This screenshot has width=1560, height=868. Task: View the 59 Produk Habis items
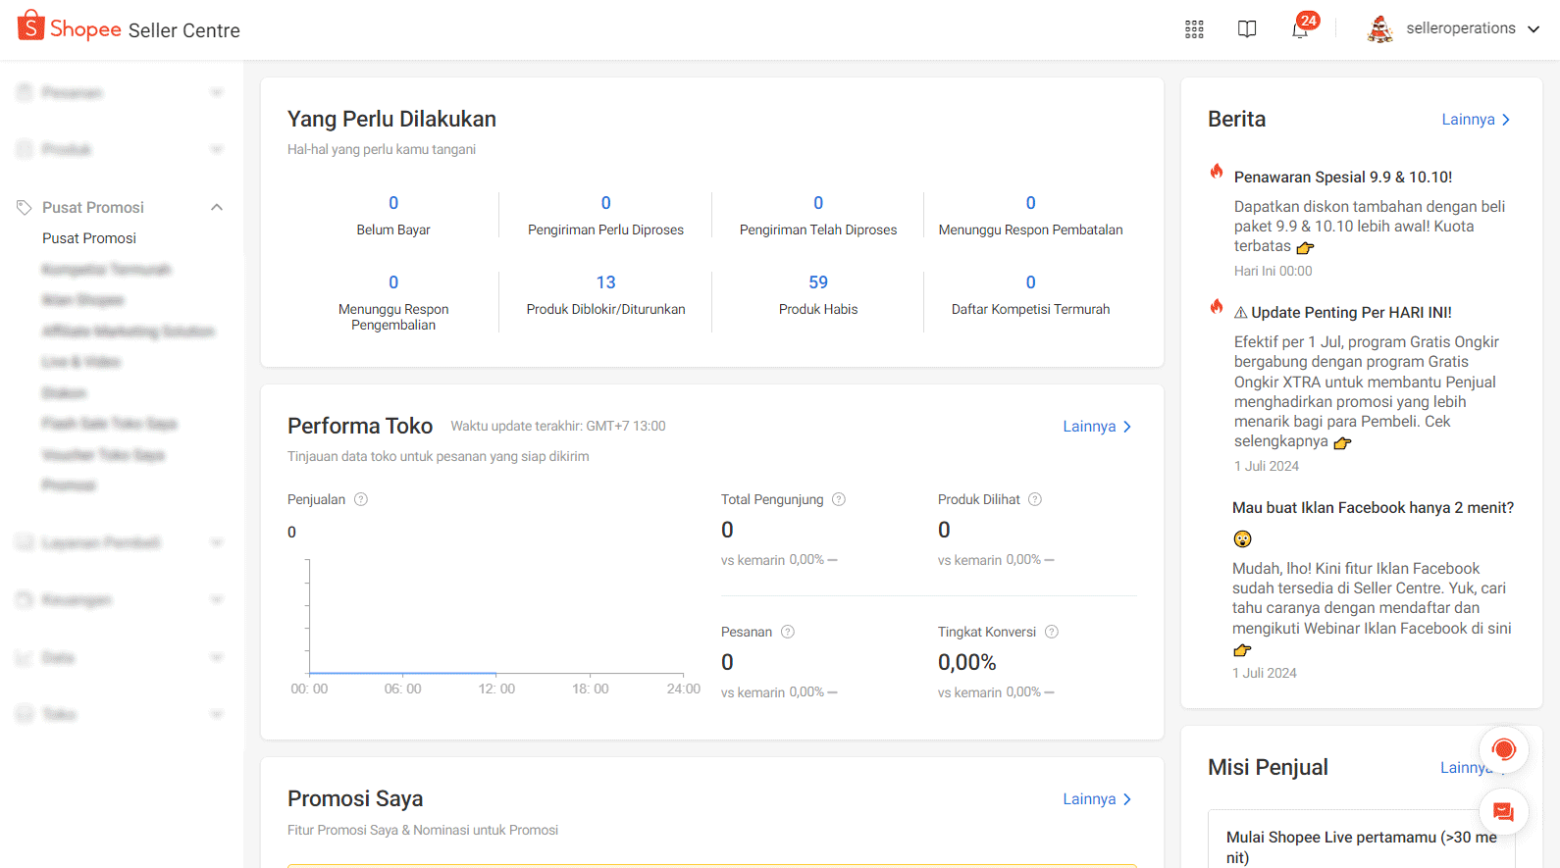818,294
